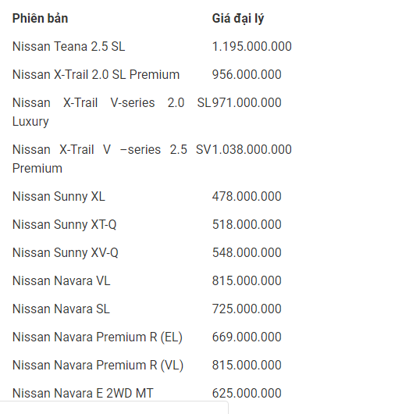Select Nissan X-Trail V-series 2.0 SL Luxury
The image size is (402, 414).
click(112, 112)
